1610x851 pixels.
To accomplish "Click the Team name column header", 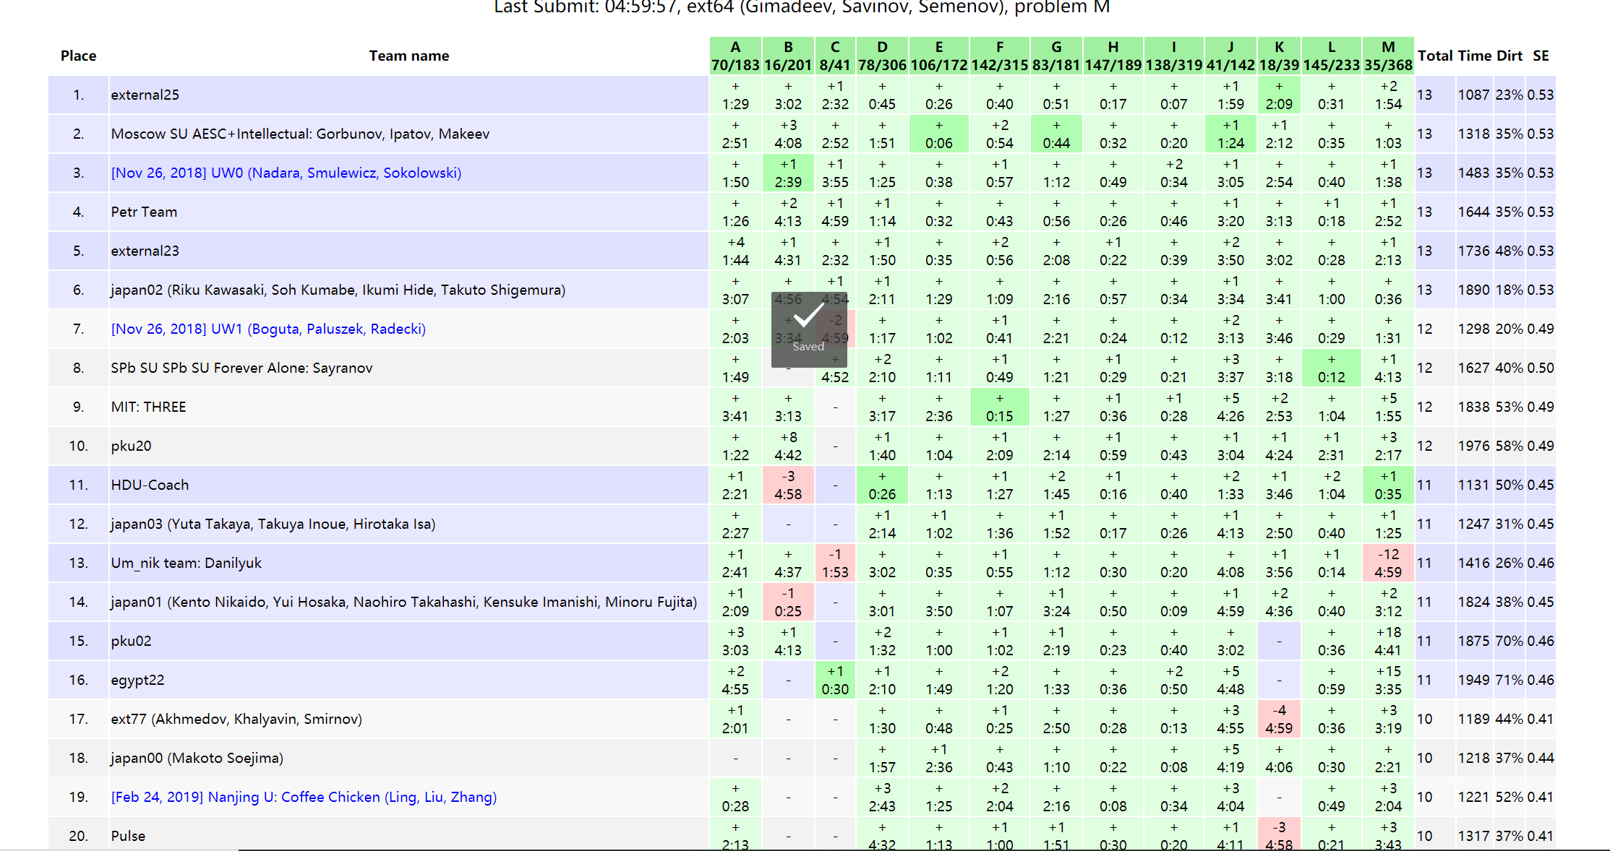I will [x=409, y=56].
